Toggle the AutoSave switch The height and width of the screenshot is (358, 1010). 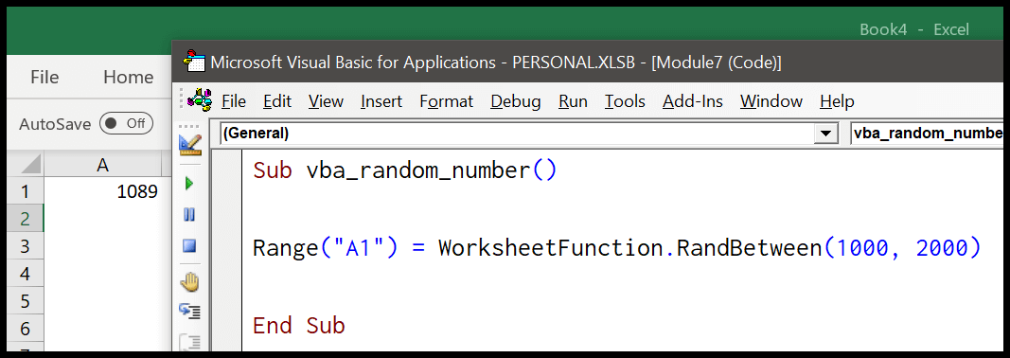[x=126, y=123]
